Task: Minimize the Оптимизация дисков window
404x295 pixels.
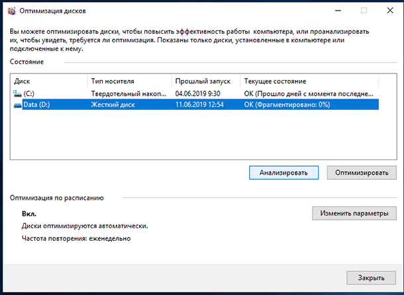Action: [x=338, y=11]
